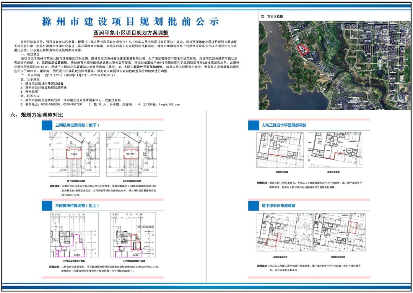This screenshot has width=413, height=293.
Task: Click the phone number 0550-3162063
Action: coord(49,104)
